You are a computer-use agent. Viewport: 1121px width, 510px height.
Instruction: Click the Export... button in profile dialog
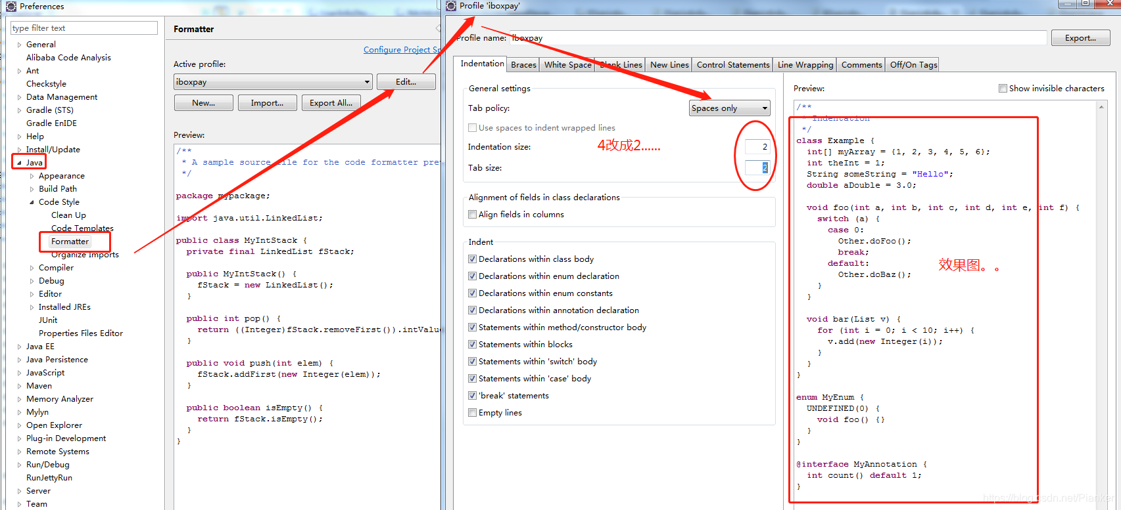(x=1080, y=38)
